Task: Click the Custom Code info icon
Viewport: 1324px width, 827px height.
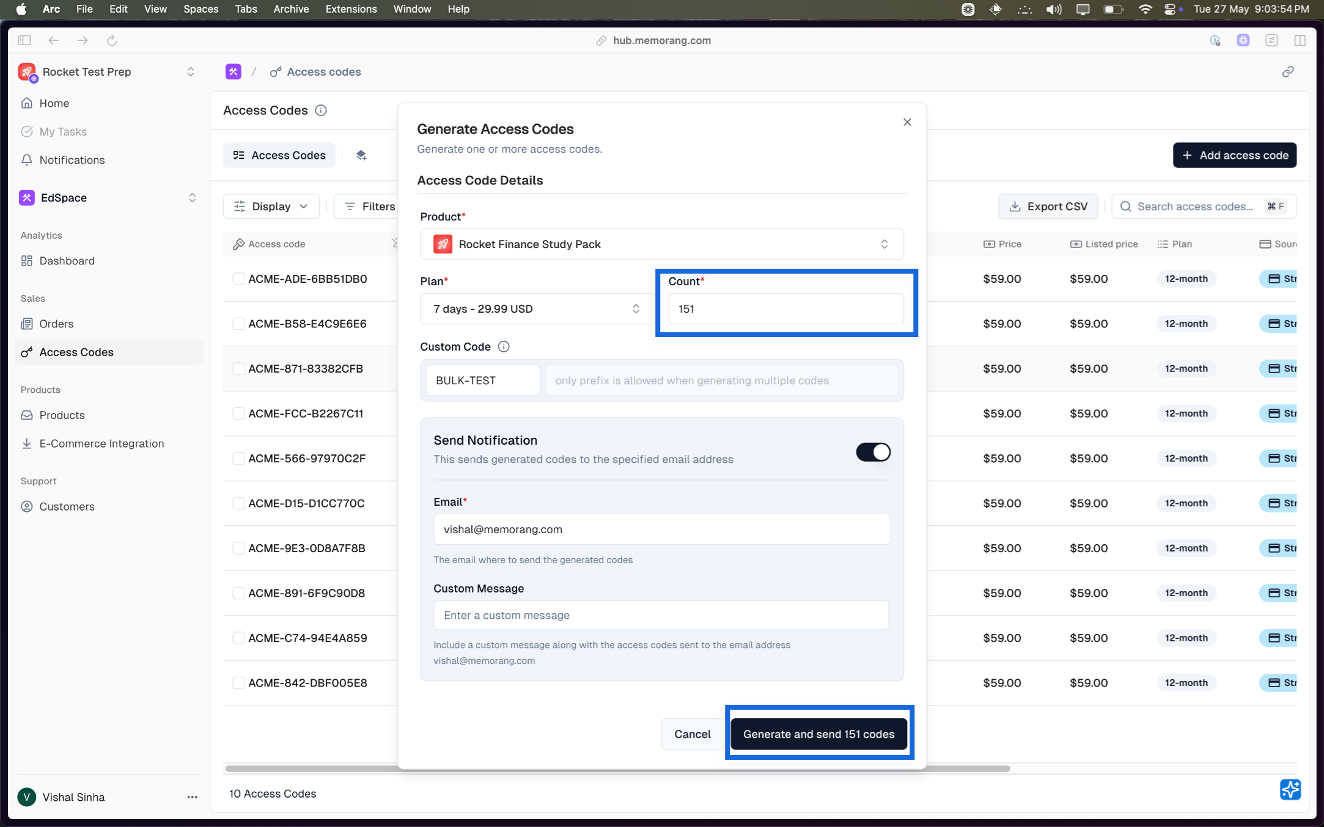Action: click(504, 347)
